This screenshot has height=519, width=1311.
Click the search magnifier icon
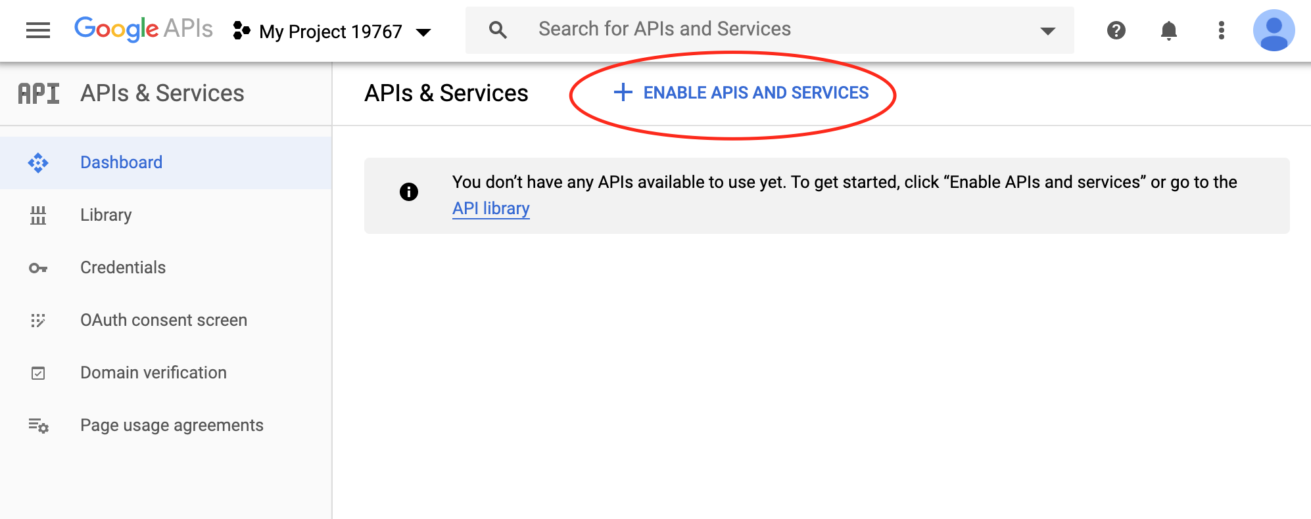pyautogui.click(x=498, y=30)
